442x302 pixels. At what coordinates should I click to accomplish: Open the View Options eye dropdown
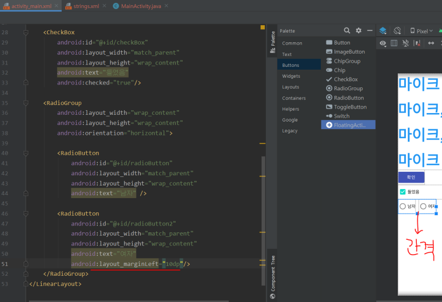pyautogui.click(x=383, y=43)
